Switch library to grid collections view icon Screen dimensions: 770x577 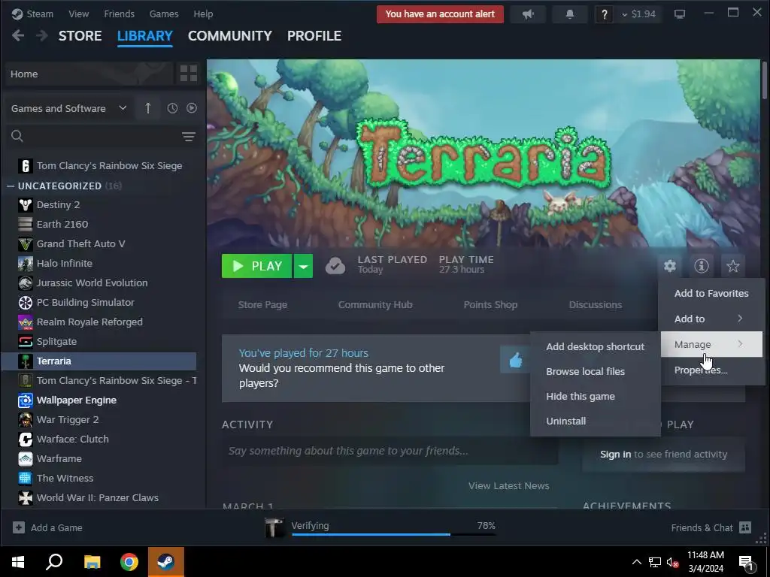[x=189, y=74]
